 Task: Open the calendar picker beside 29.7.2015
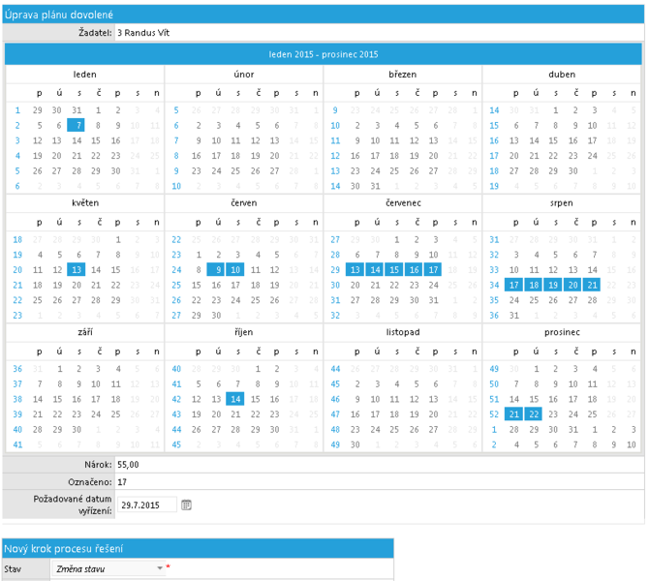click(186, 505)
